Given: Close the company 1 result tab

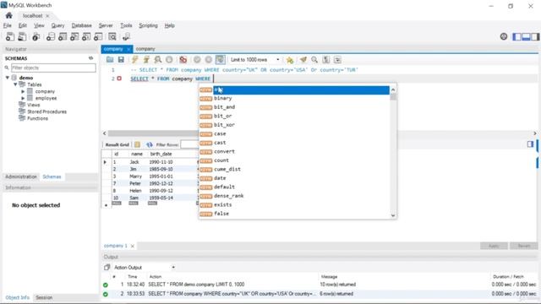Looking at the screenshot, I should point(132,246).
